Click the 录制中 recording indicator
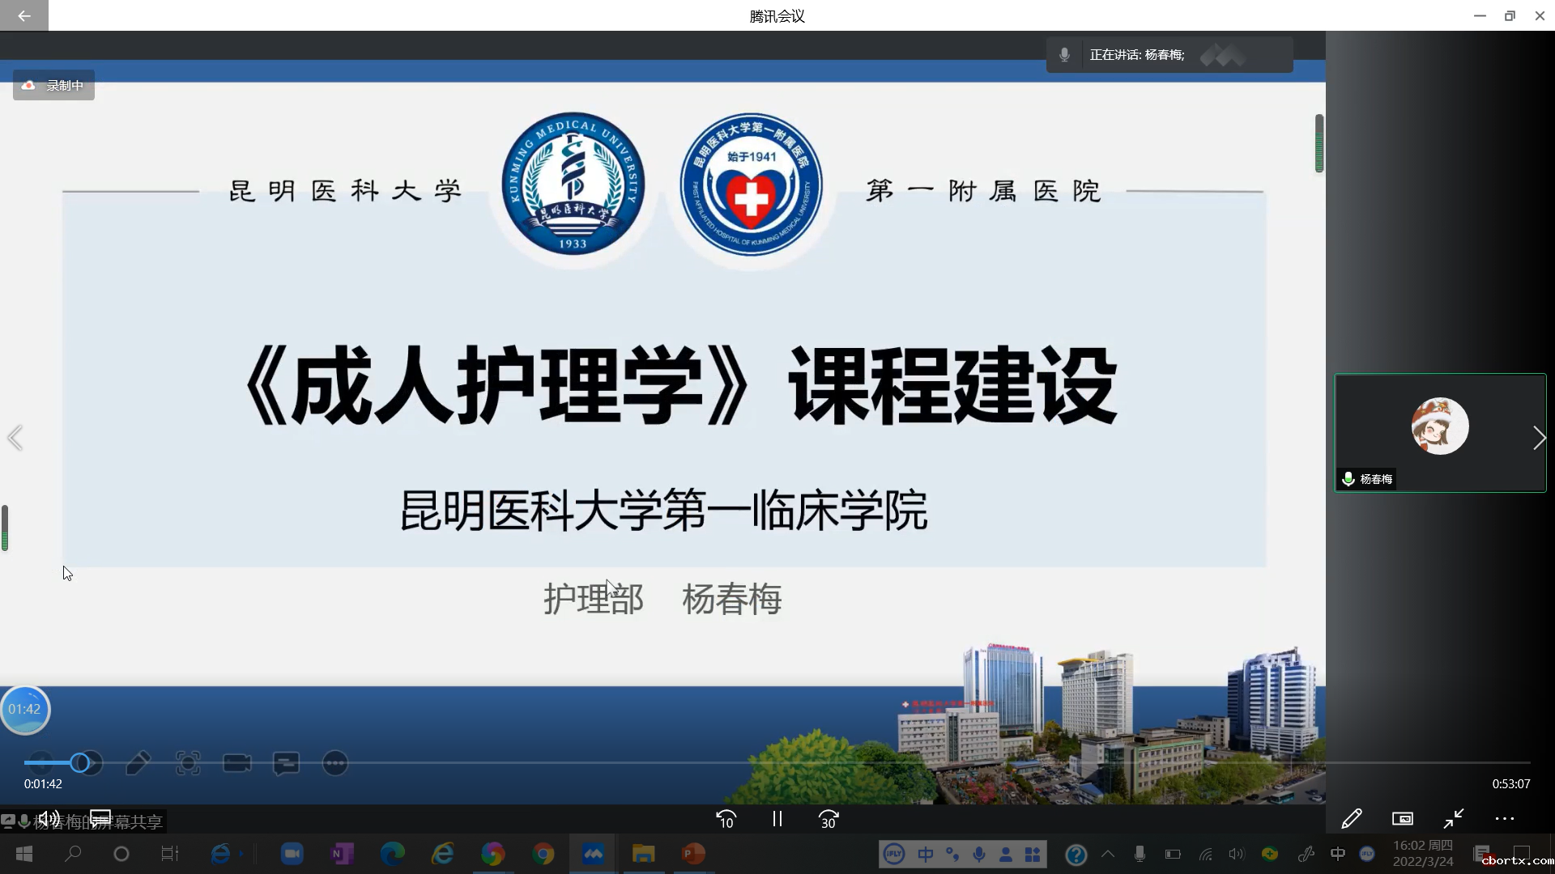Viewport: 1555px width, 874px height. pos(53,85)
